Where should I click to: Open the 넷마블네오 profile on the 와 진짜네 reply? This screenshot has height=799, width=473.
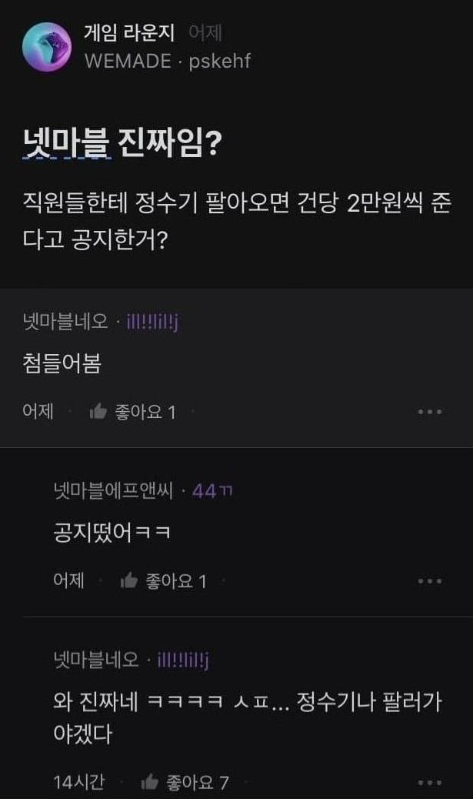(96, 660)
